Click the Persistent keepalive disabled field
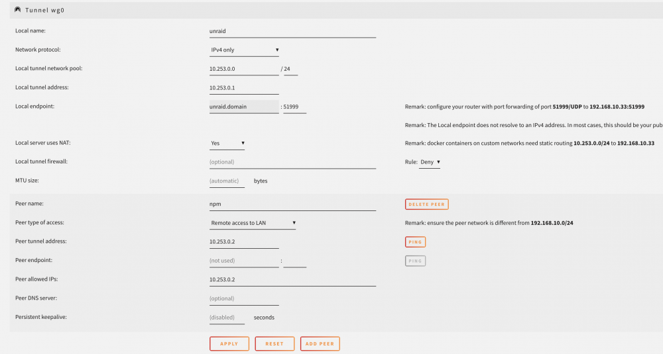 click(227, 318)
